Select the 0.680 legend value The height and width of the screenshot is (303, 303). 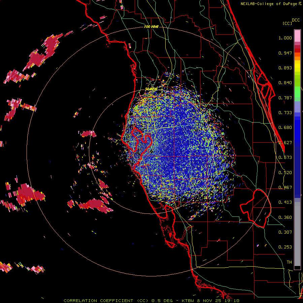285,128
